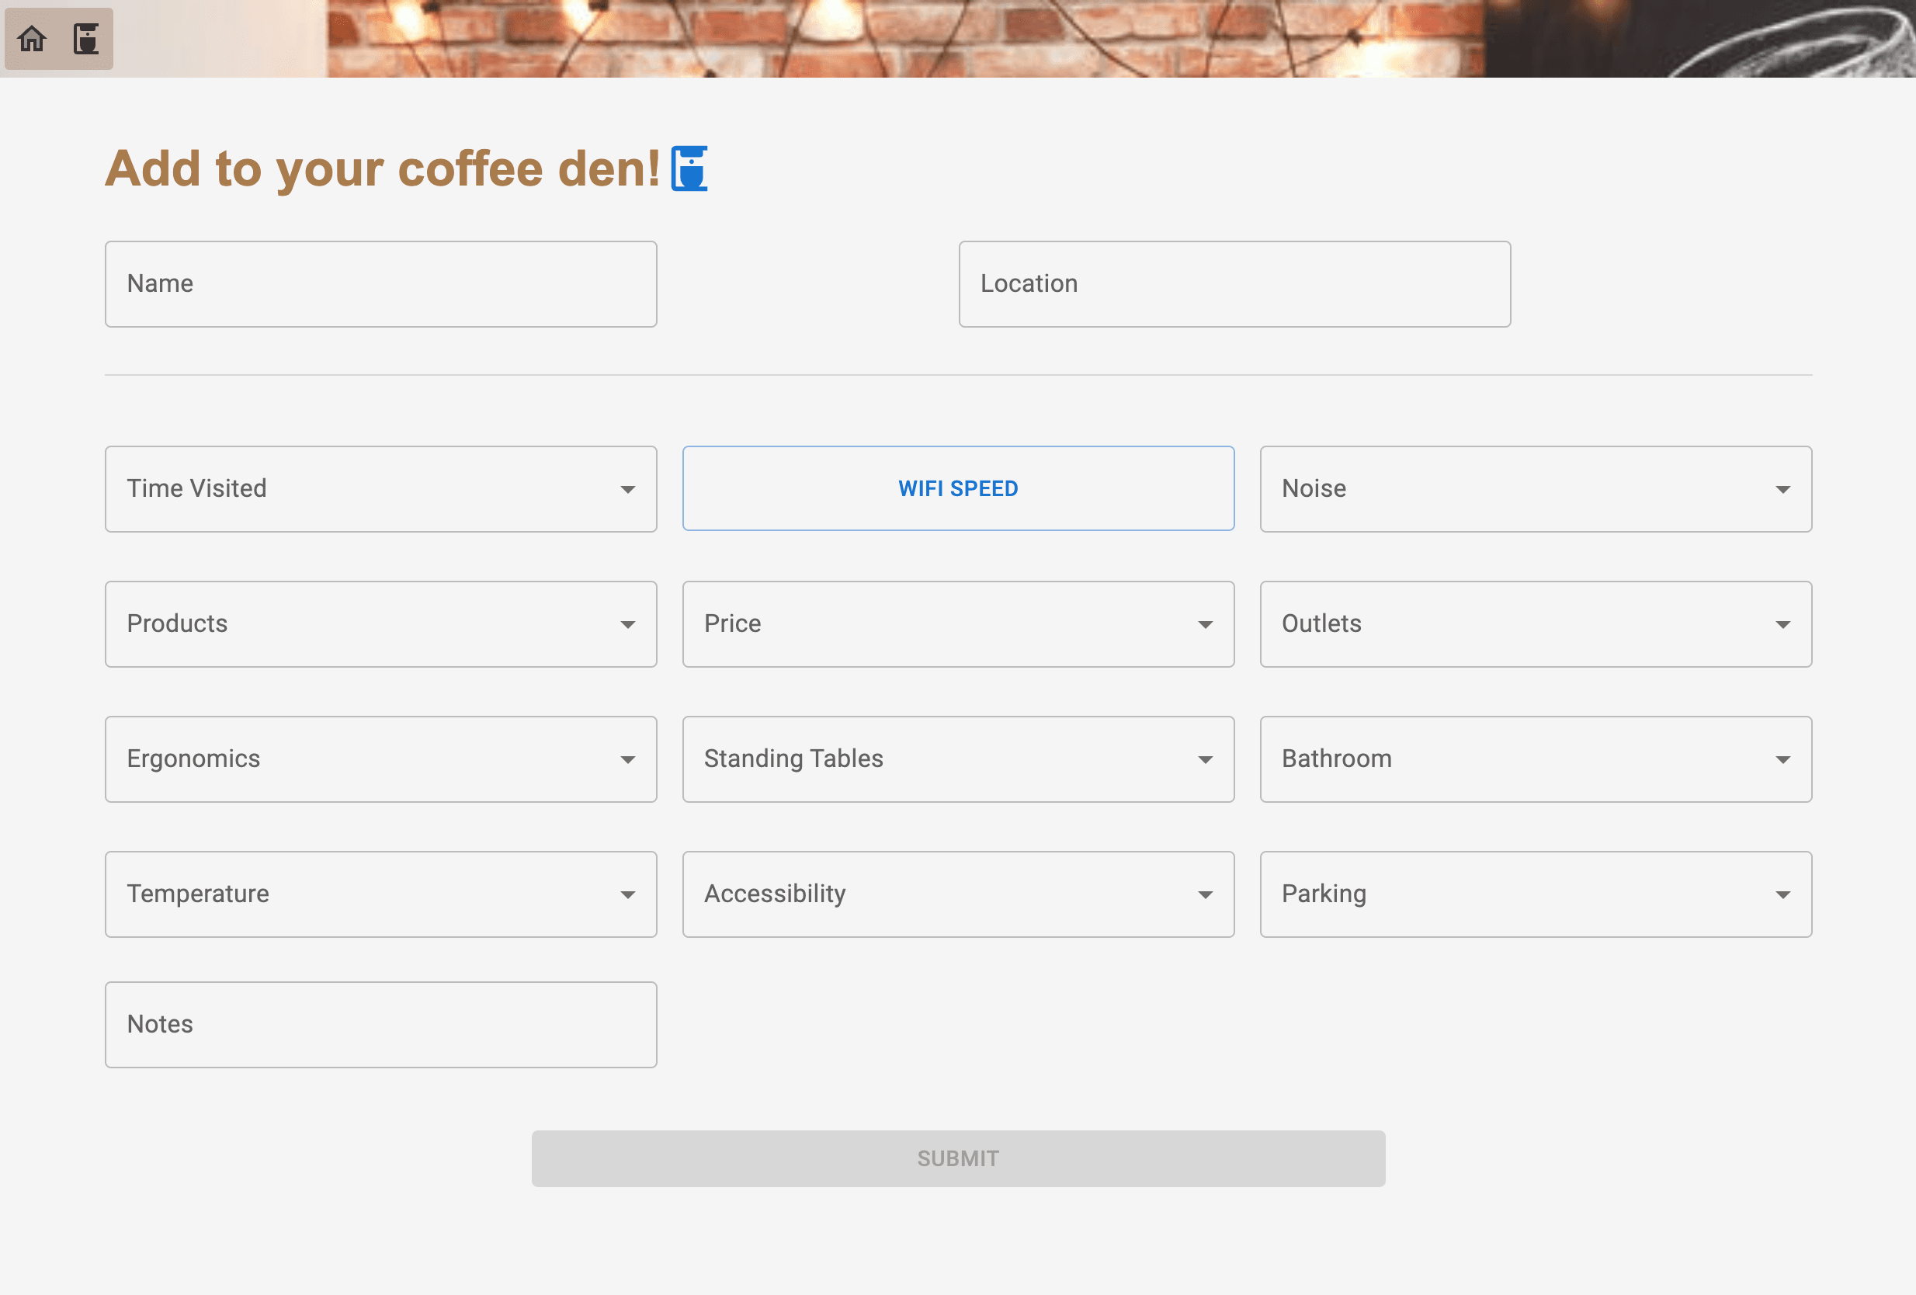Click the blender/appliance icon top-left
Image resolution: width=1916 pixels, height=1295 pixels.
(87, 39)
